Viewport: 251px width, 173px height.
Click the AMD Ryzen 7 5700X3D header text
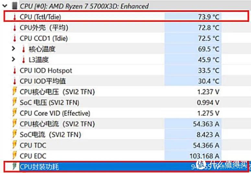pos(84,6)
